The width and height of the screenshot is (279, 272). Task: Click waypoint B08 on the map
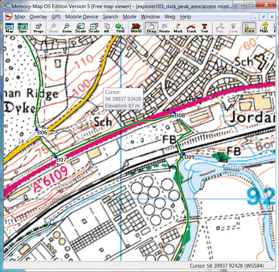click(174, 113)
